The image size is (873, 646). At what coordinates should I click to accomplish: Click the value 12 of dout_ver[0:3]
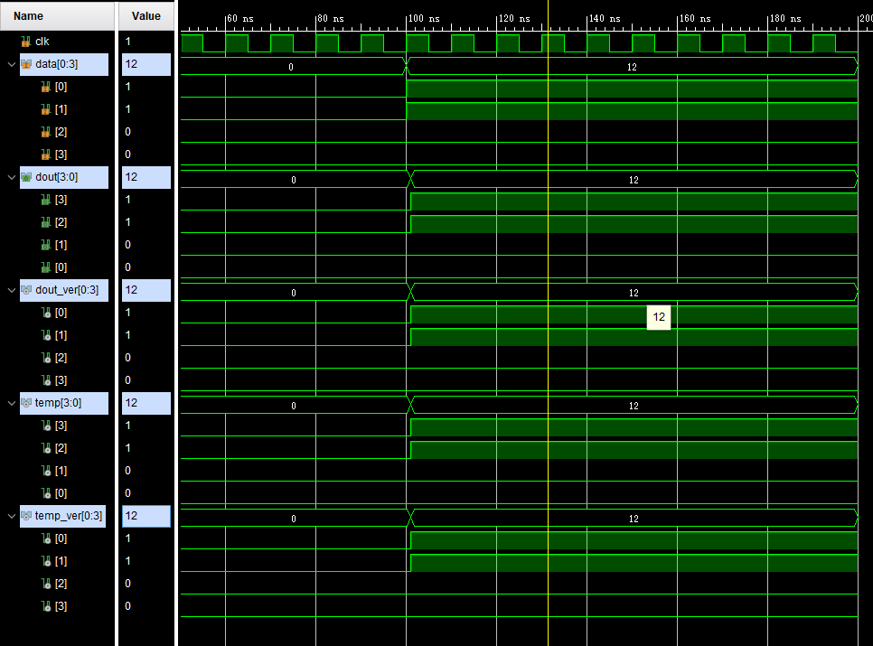pos(145,290)
